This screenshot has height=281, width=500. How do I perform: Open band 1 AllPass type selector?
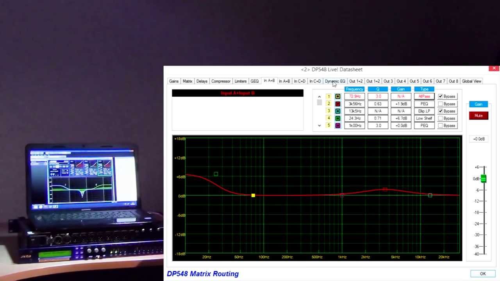click(x=424, y=96)
